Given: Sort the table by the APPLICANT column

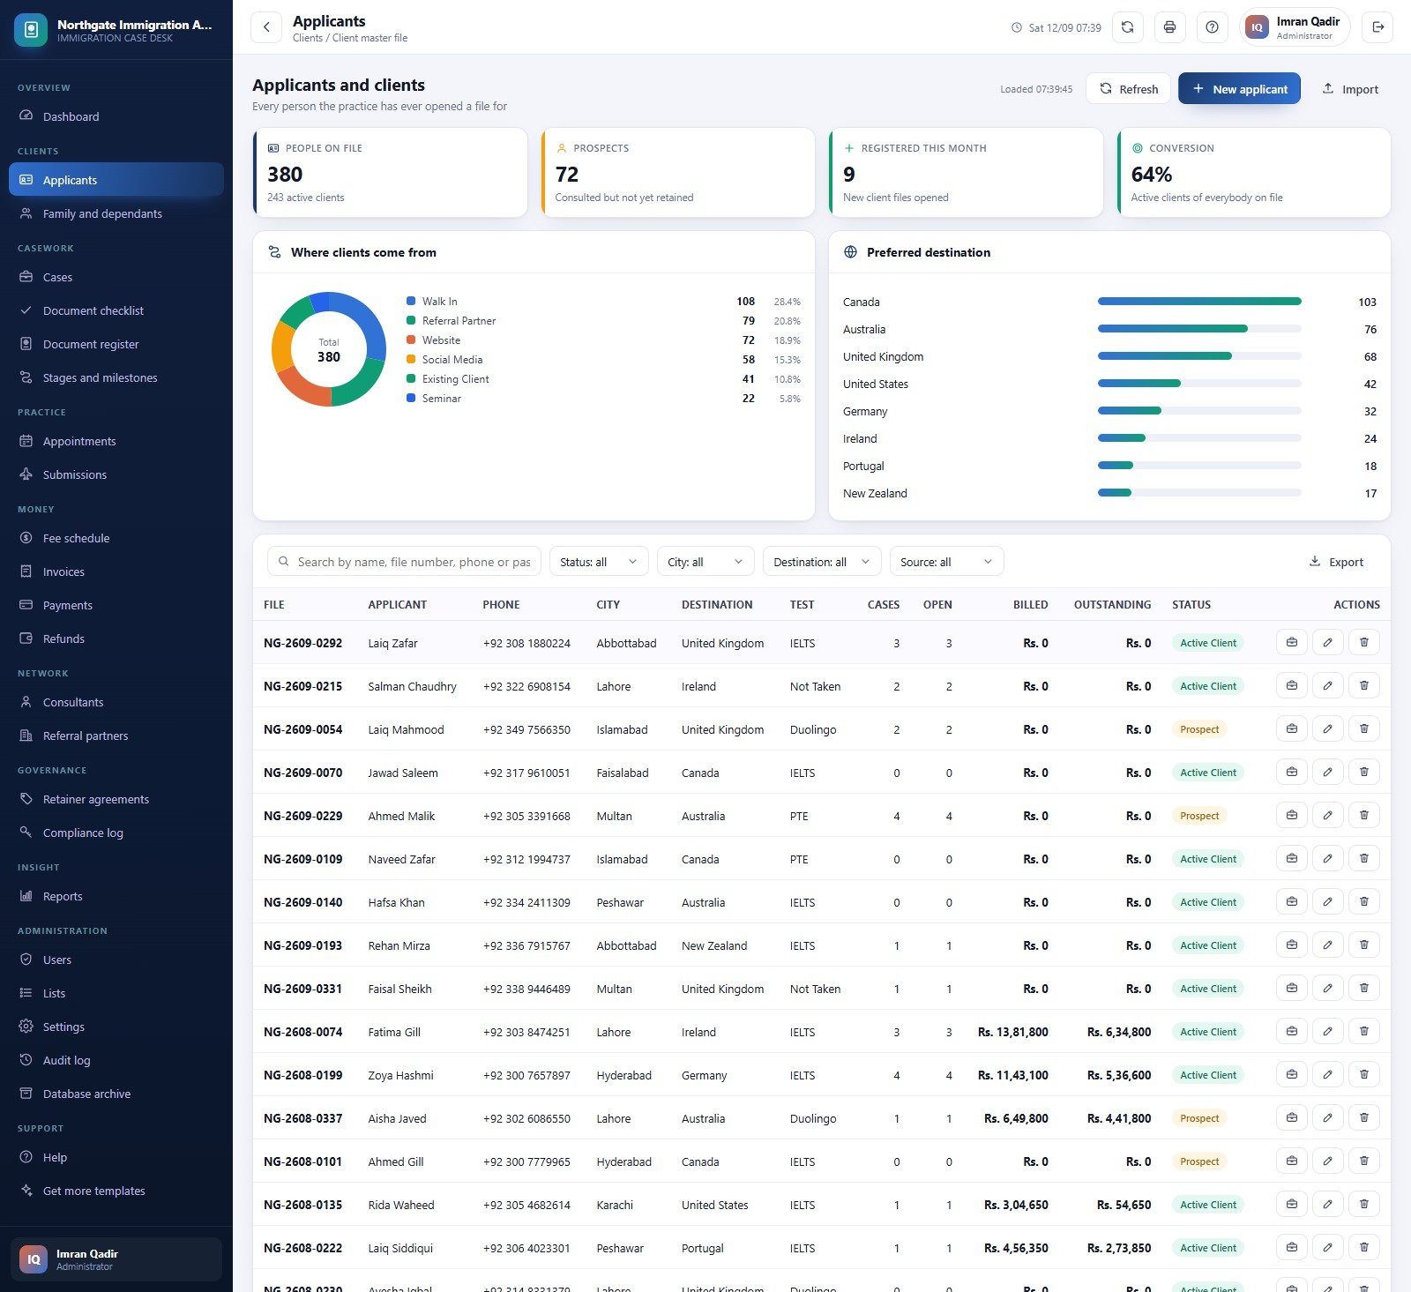Looking at the screenshot, I should click(x=397, y=605).
